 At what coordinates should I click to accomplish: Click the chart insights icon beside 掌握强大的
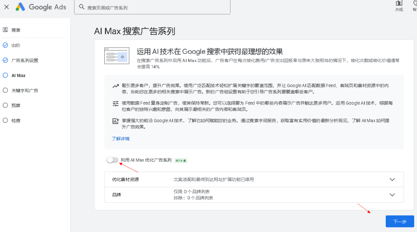115,121
